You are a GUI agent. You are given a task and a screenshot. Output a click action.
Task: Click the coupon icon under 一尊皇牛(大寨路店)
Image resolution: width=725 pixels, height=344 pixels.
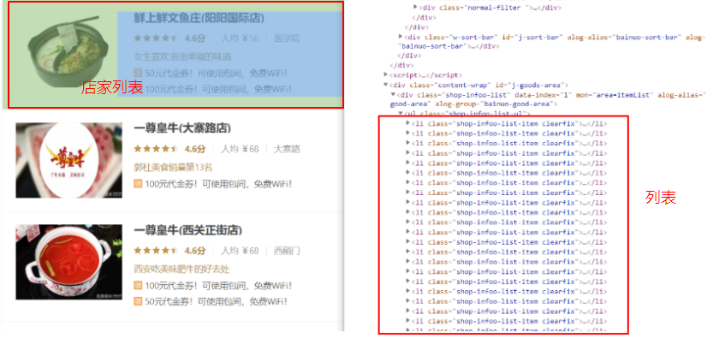tap(138, 184)
